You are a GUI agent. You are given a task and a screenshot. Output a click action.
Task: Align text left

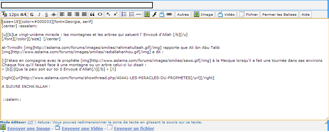[x=62, y=14]
